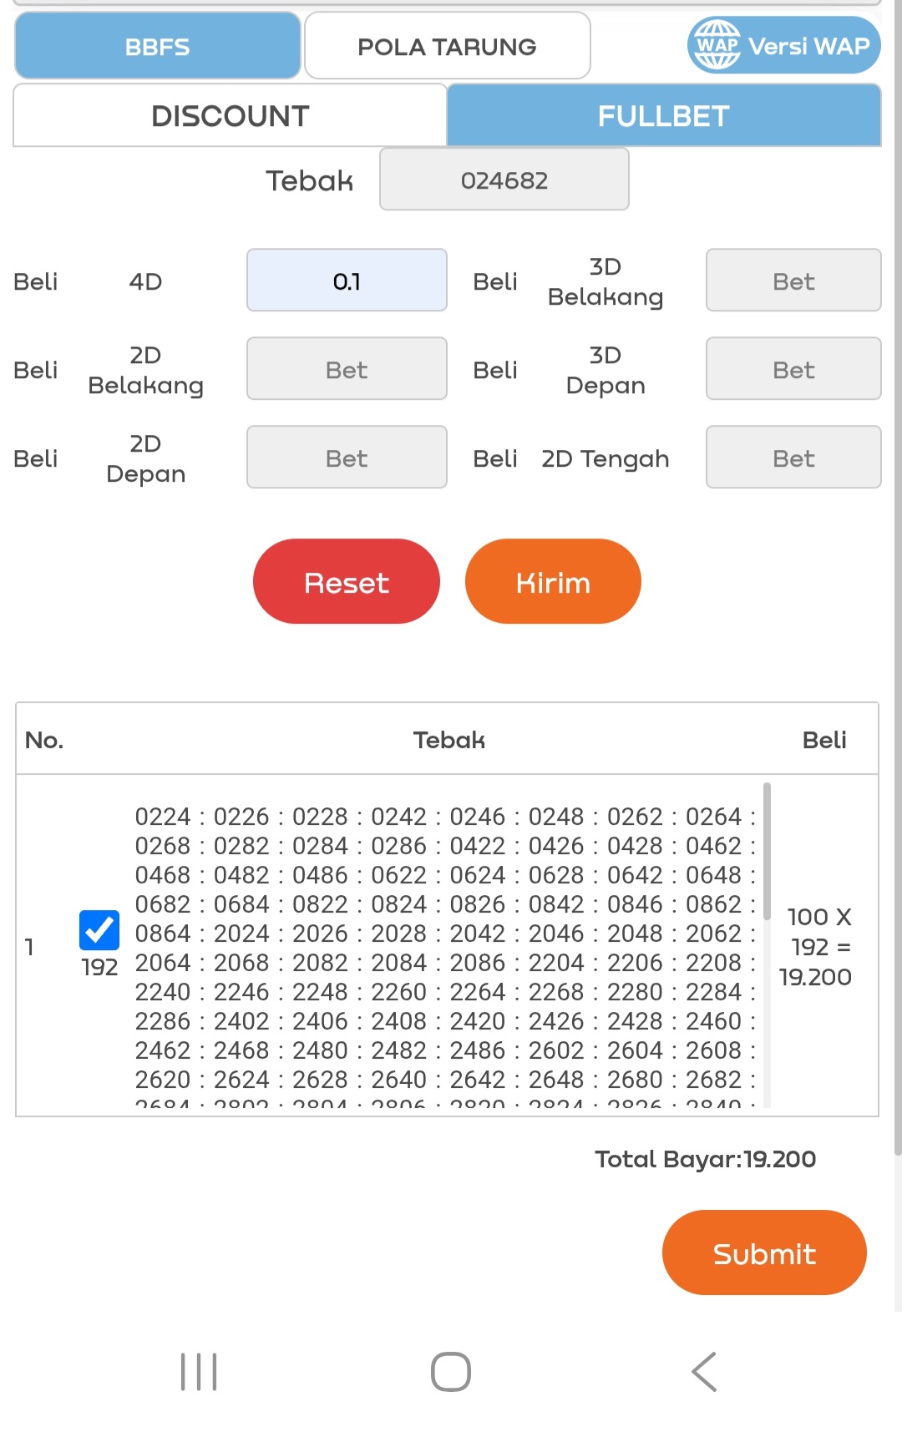Tap Android back arrow icon
This screenshot has height=1432, width=902.
(x=704, y=1371)
